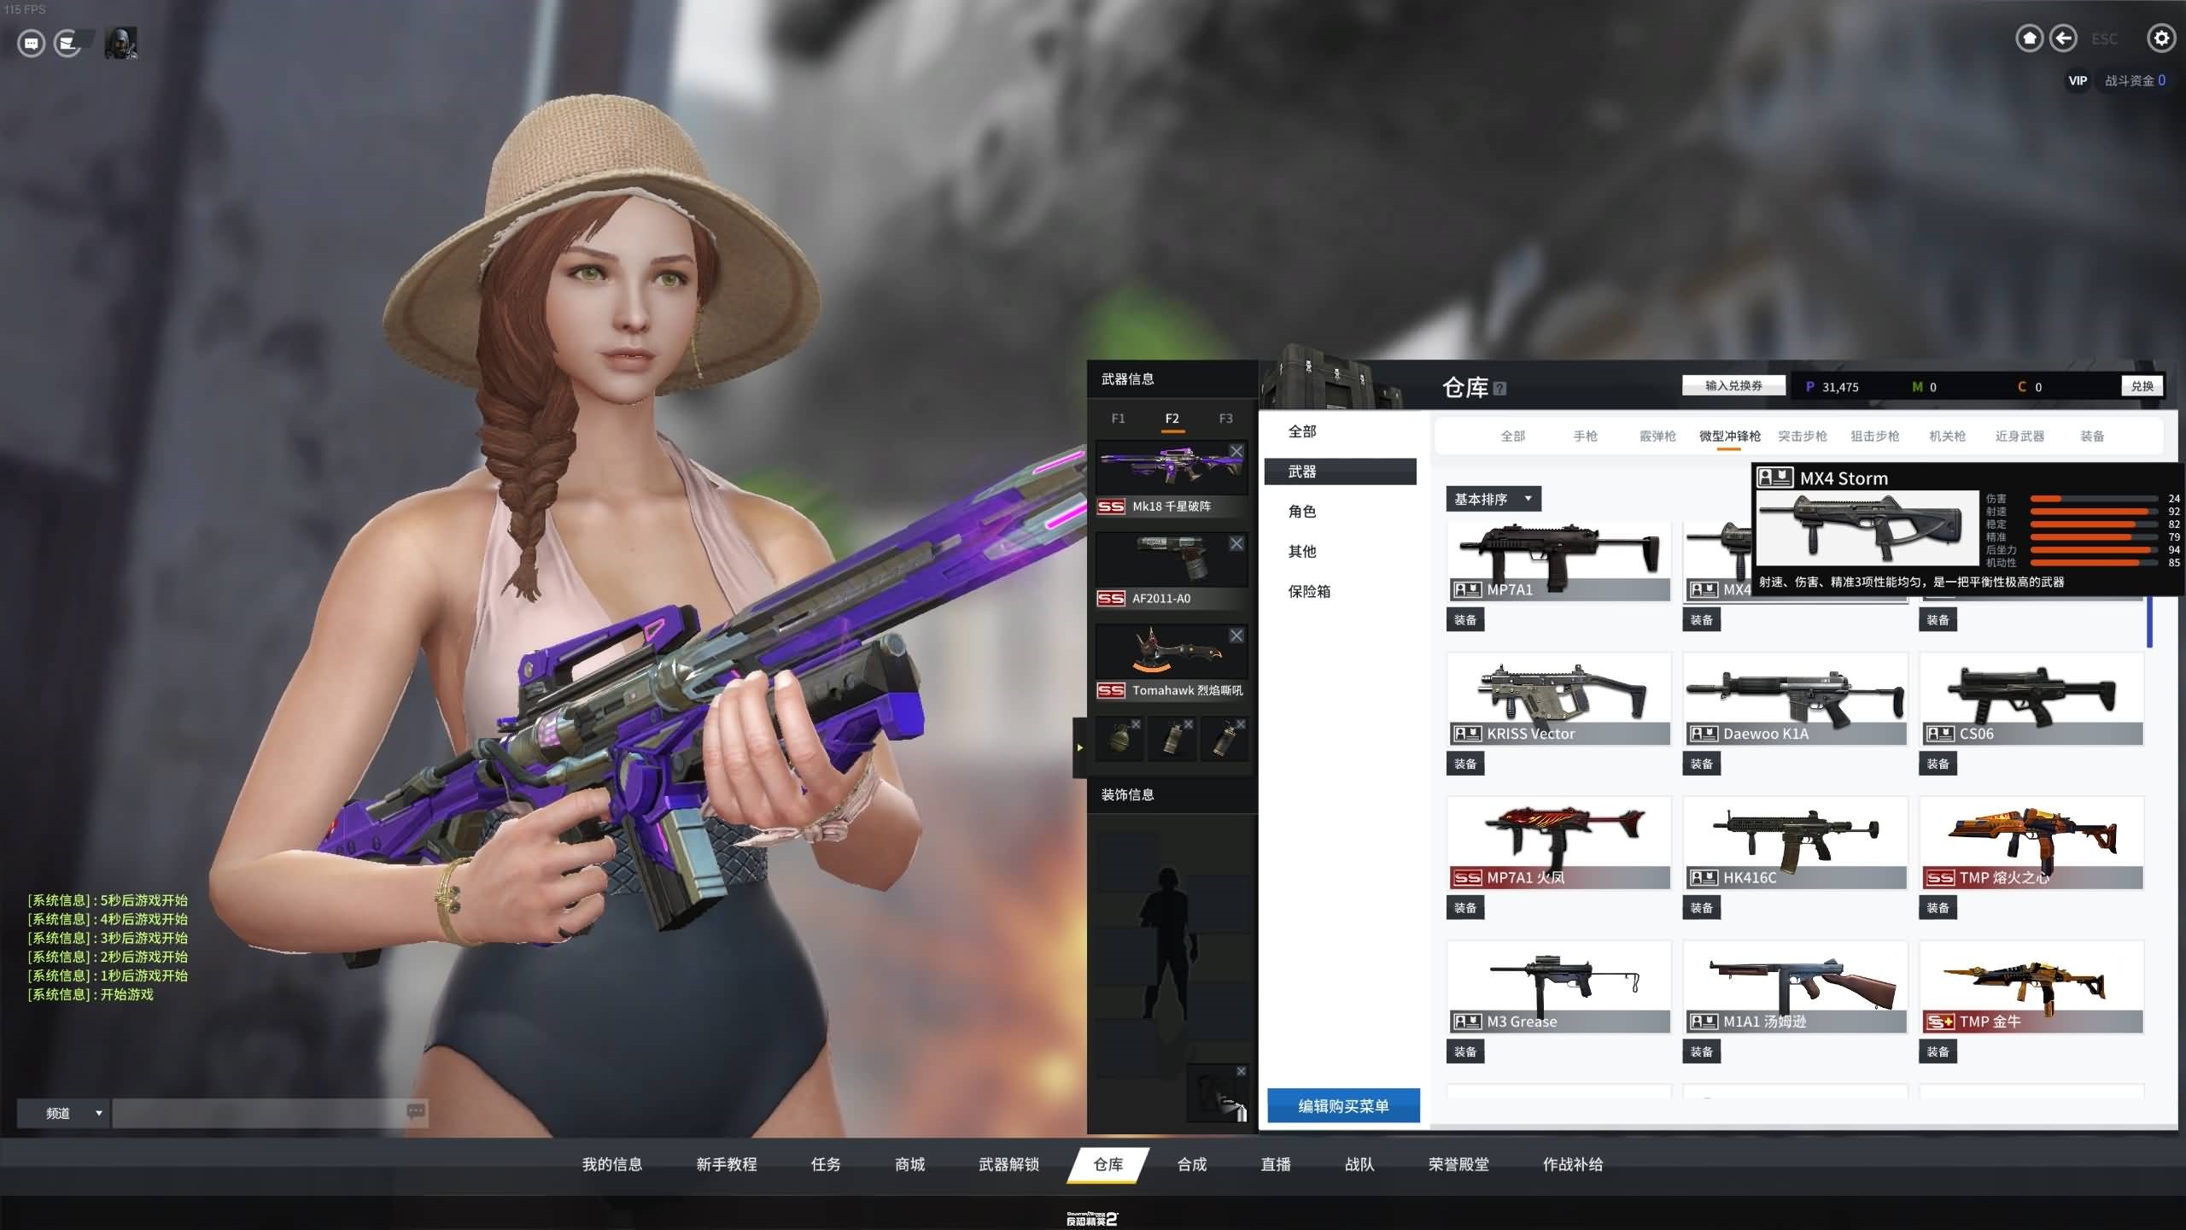Image resolution: width=2186 pixels, height=1230 pixels.
Task: Remove Mk18 千星破阵 from loadout slot
Action: (1236, 451)
